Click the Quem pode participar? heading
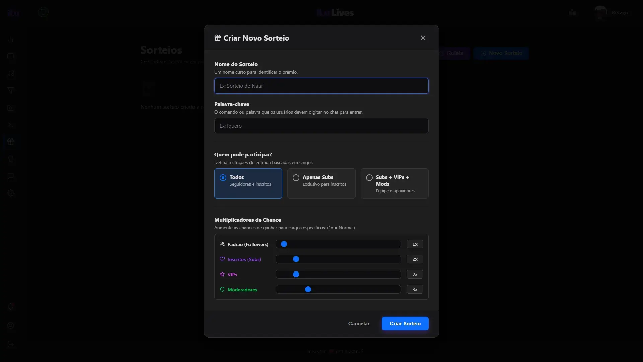Viewport: 643px width, 362px height. coord(243,154)
